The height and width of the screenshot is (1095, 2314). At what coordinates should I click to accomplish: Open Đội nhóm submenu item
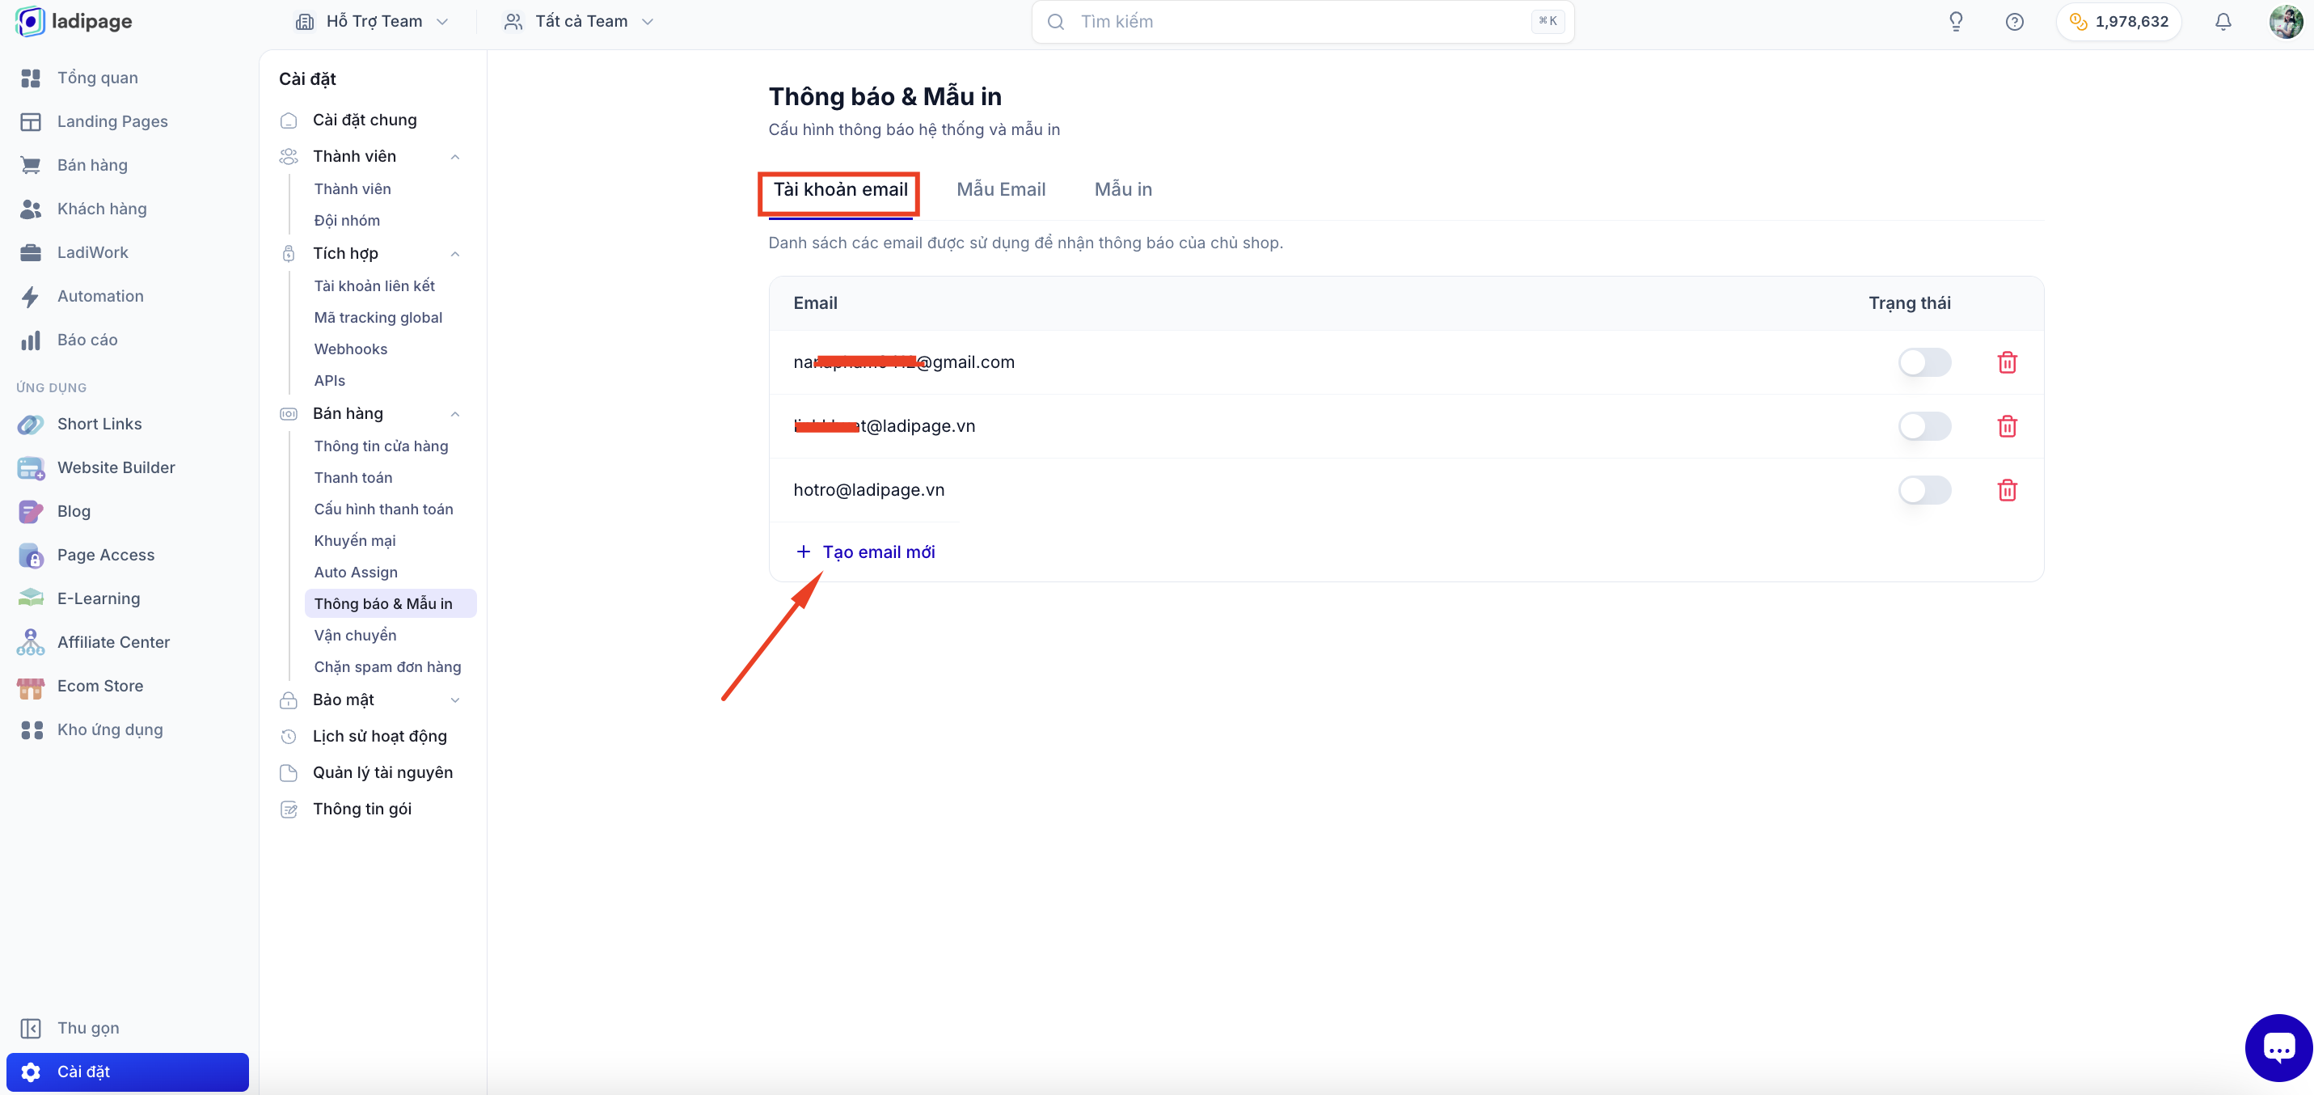coord(347,221)
